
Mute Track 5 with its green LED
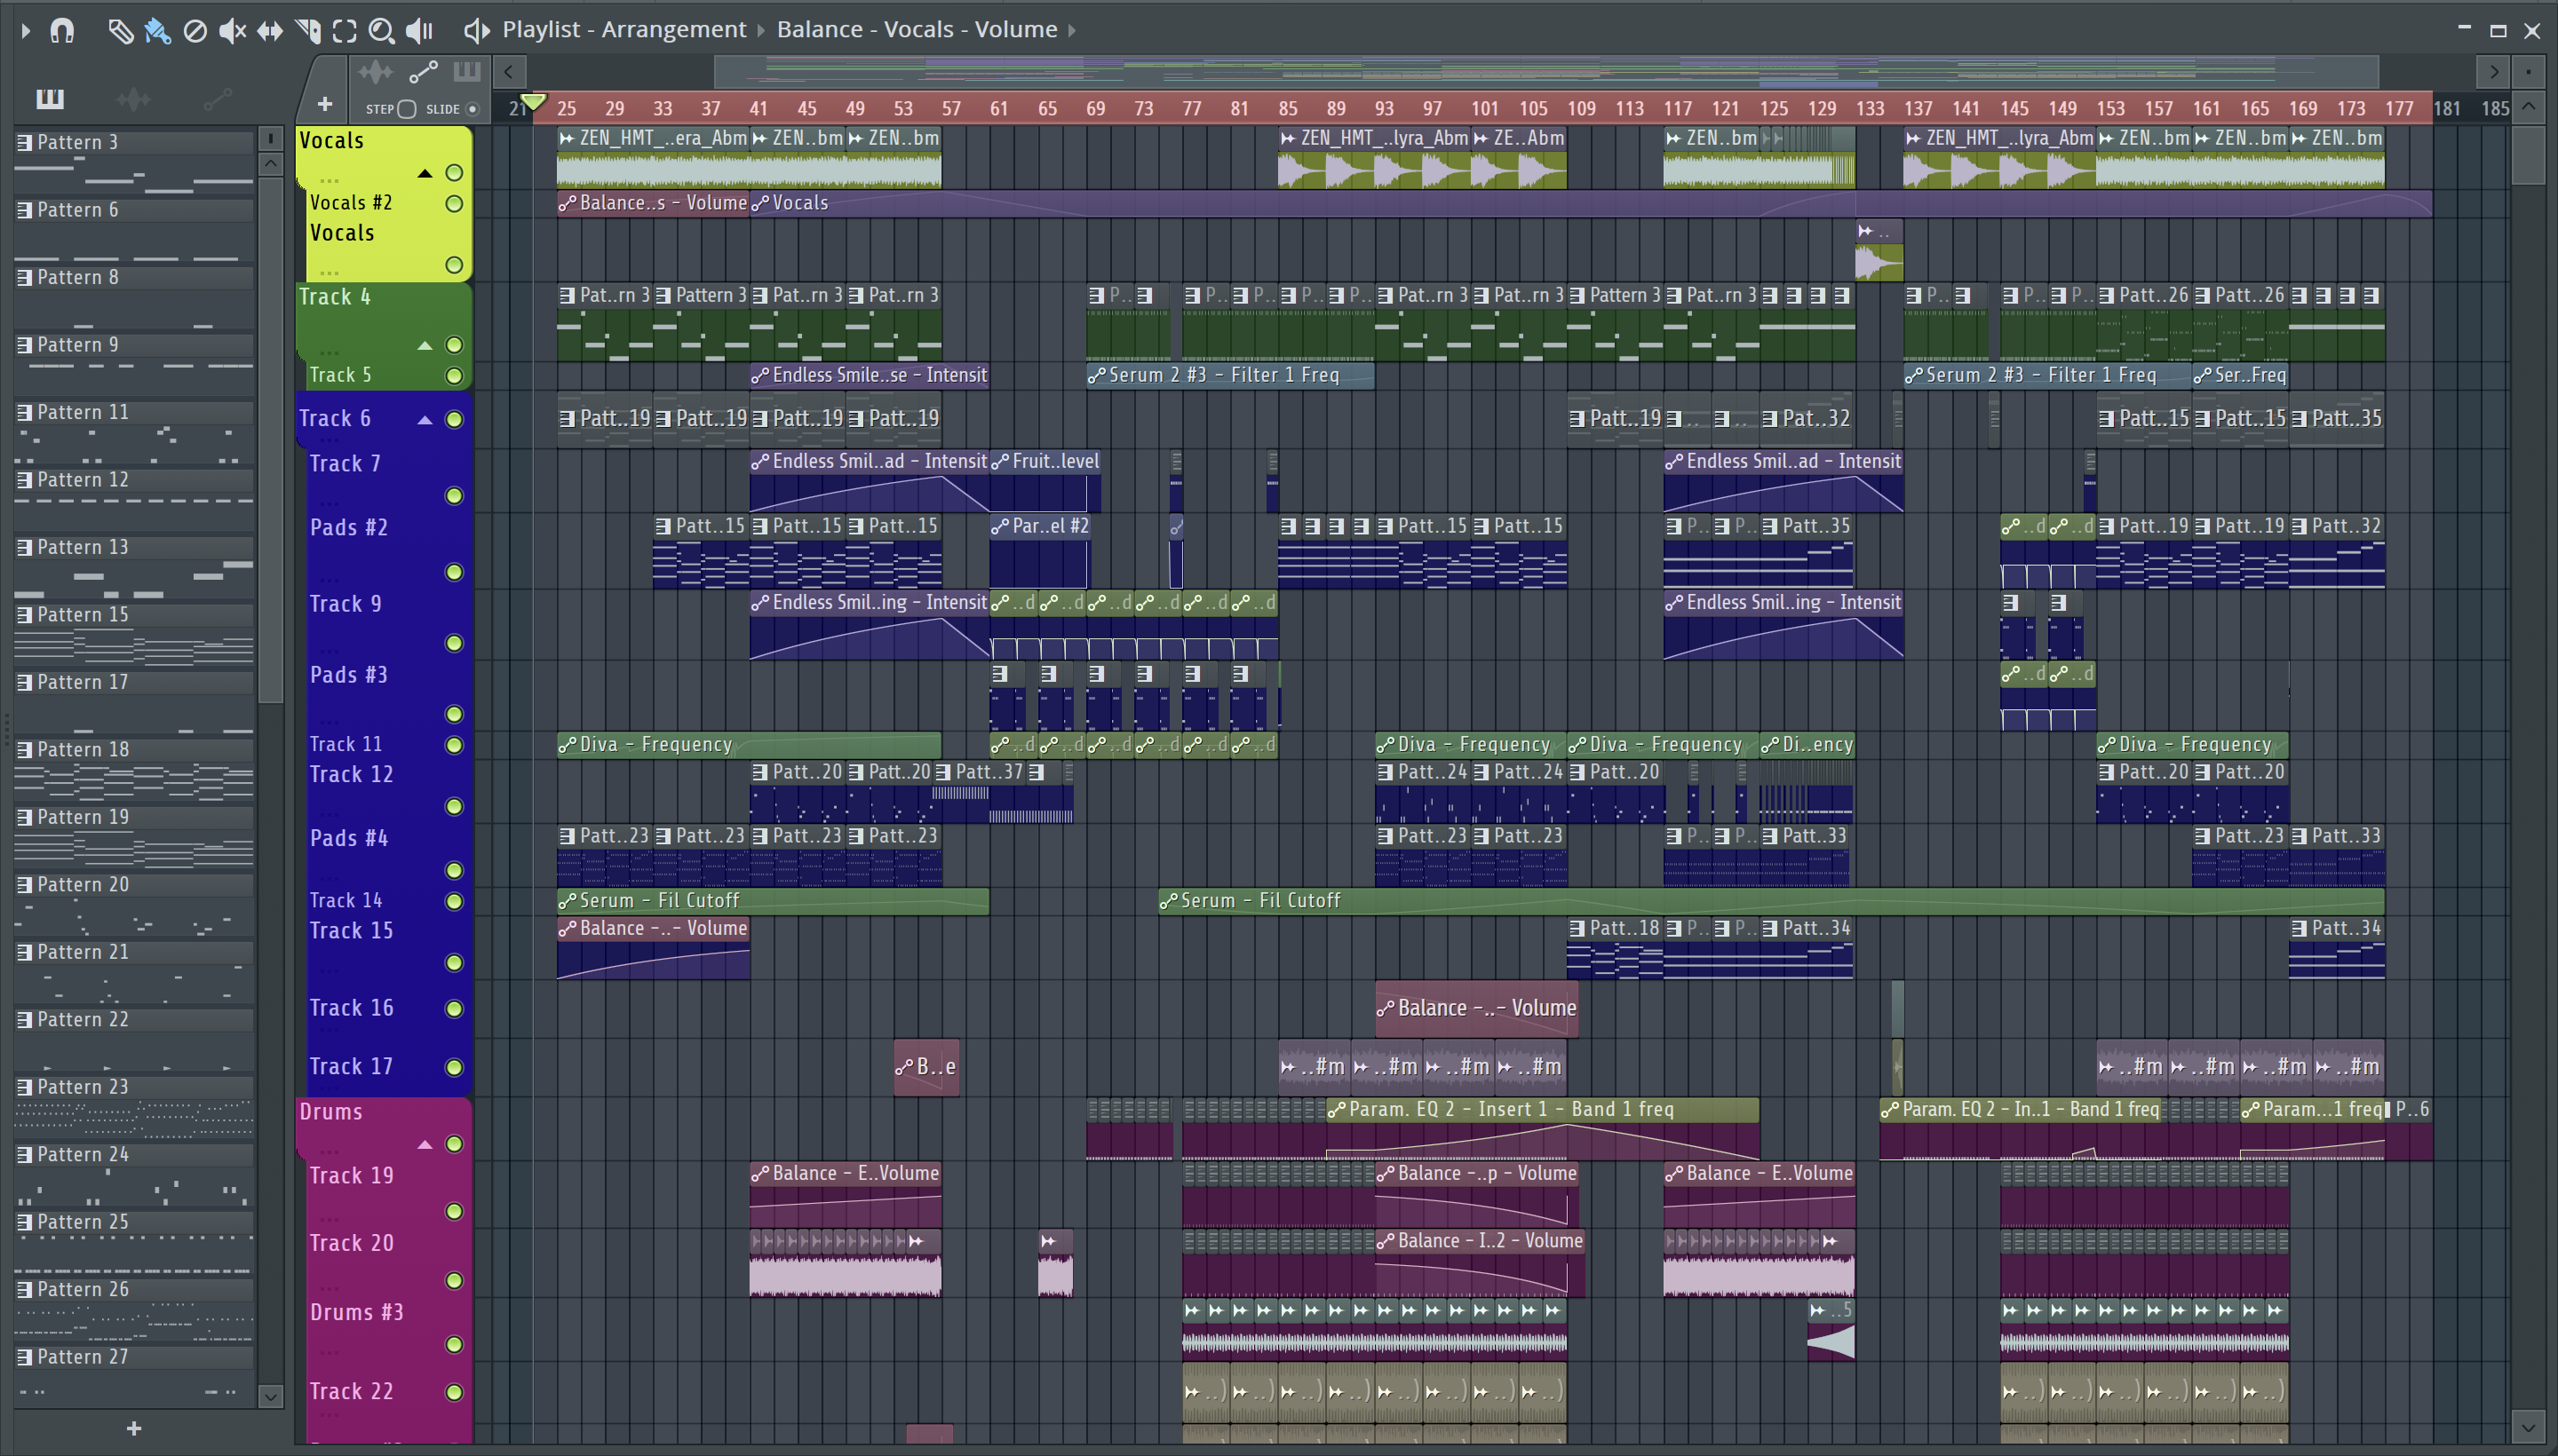click(x=454, y=376)
